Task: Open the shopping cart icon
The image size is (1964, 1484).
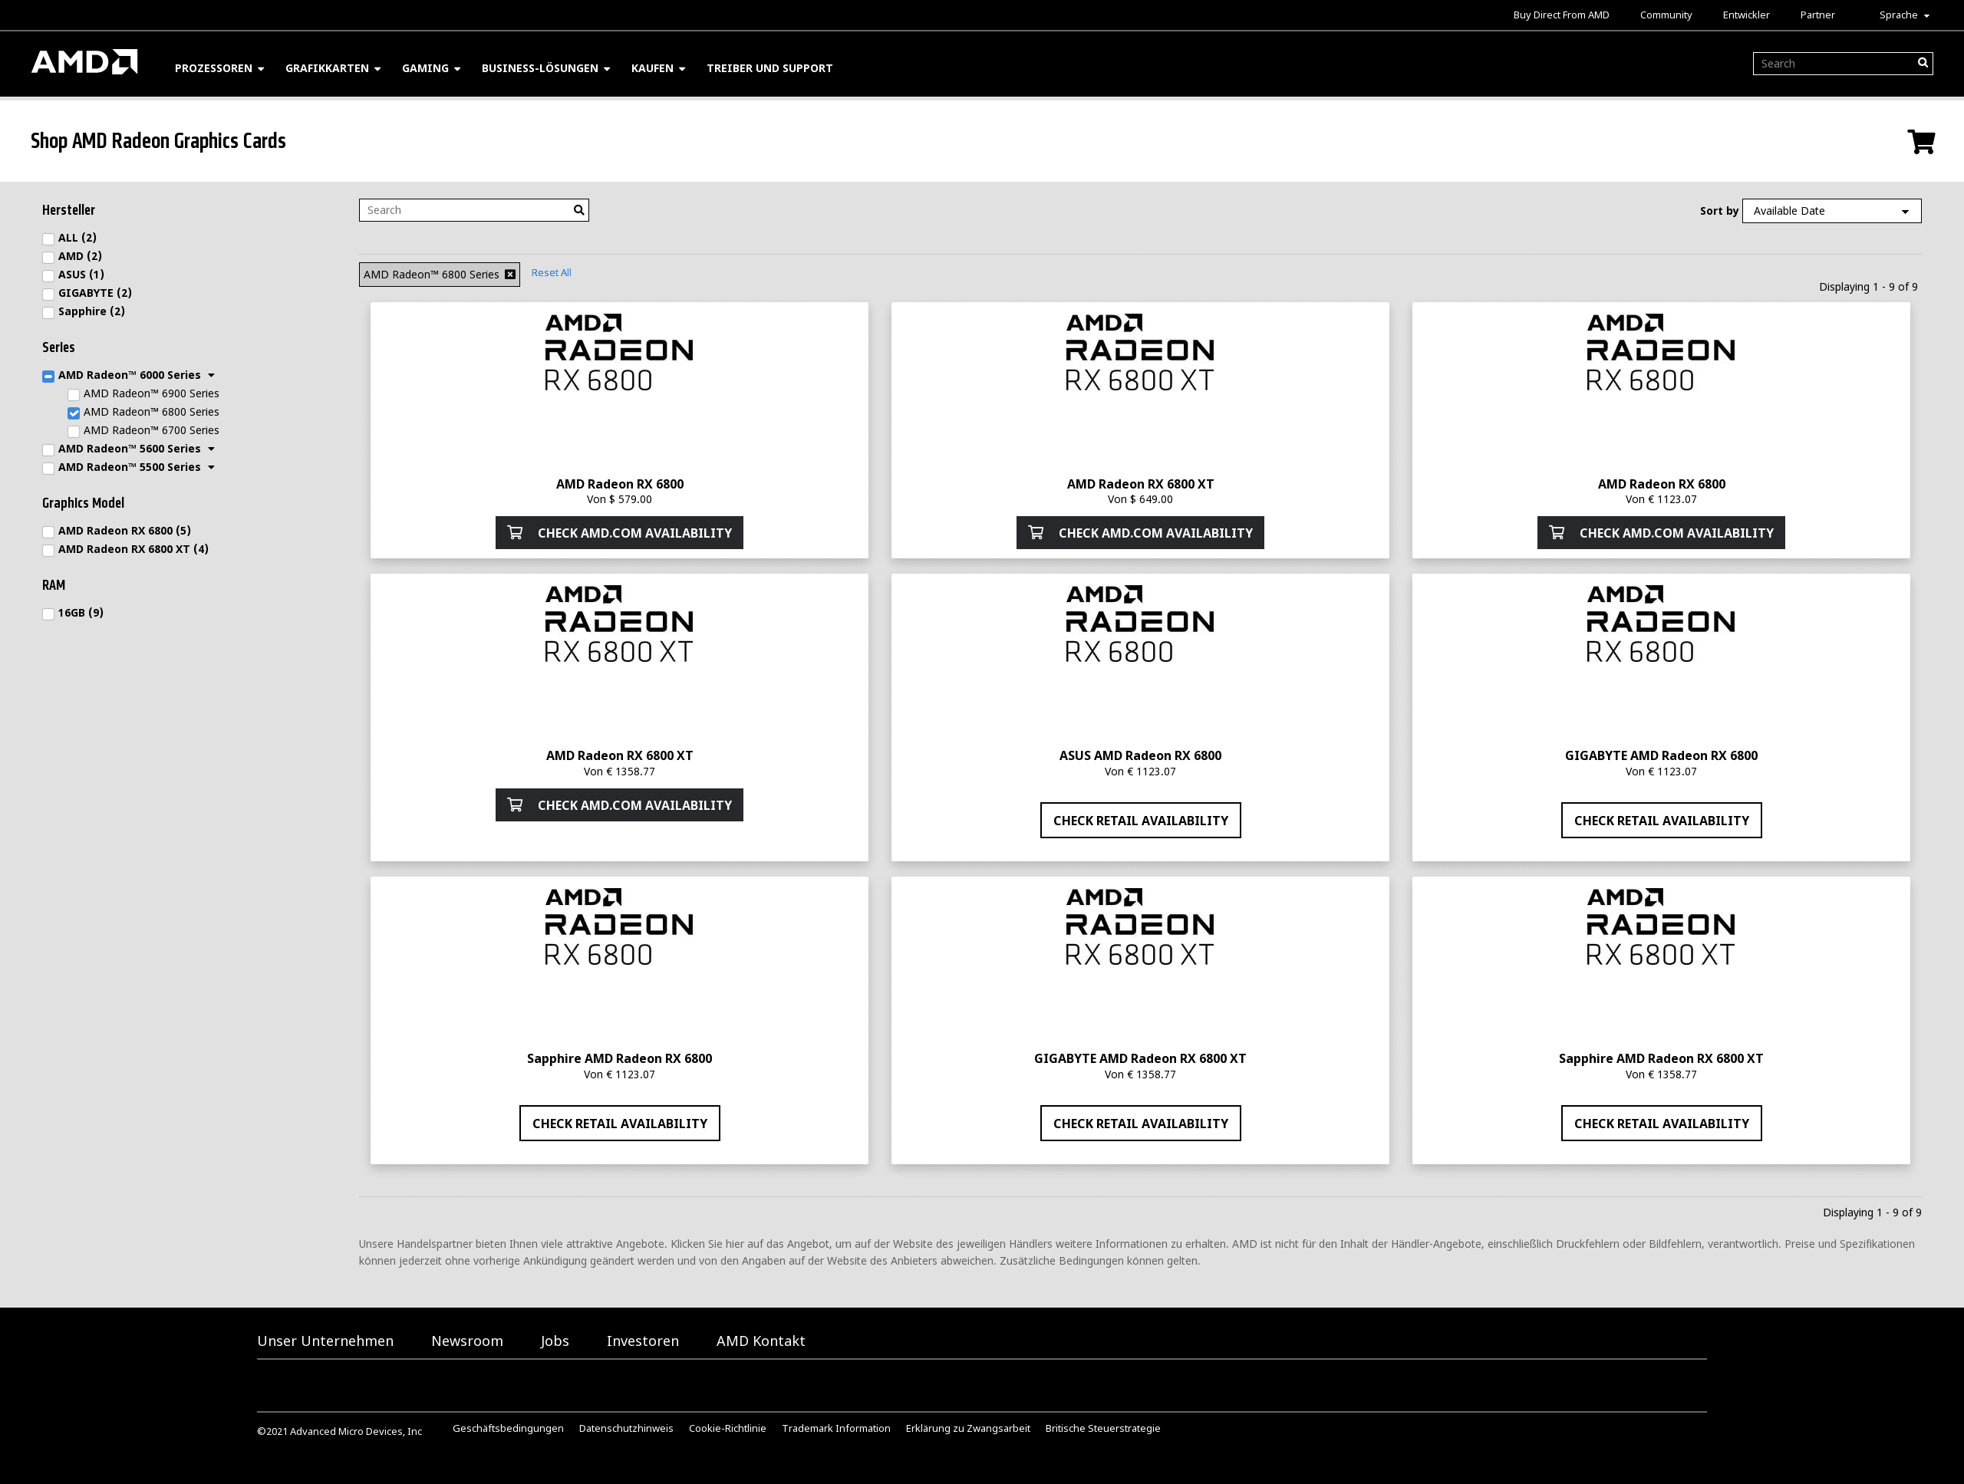Action: tap(1920, 142)
